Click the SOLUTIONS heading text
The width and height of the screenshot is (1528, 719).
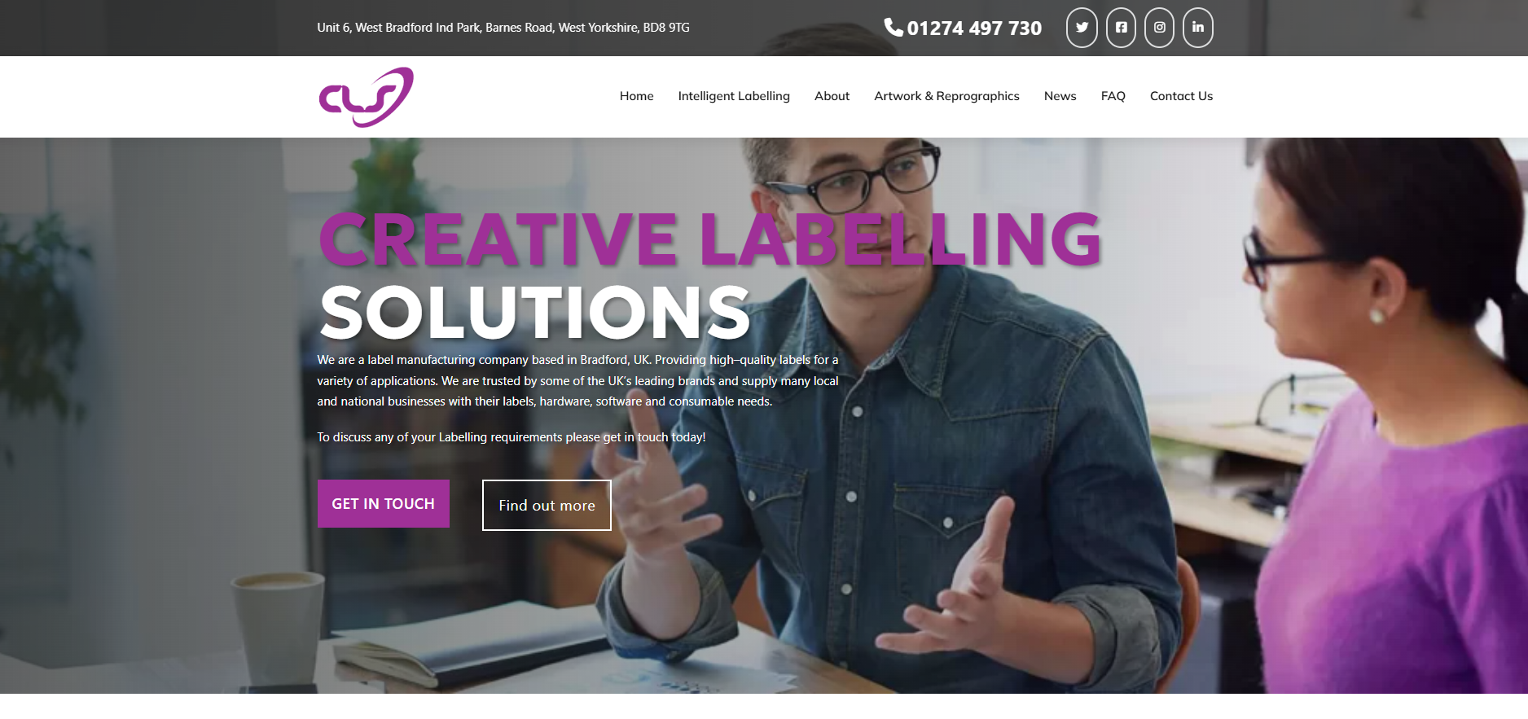point(534,313)
